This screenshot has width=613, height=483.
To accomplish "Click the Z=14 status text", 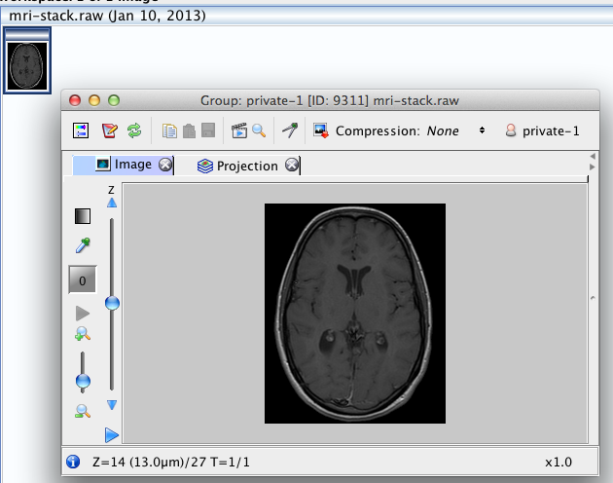I will [171, 463].
